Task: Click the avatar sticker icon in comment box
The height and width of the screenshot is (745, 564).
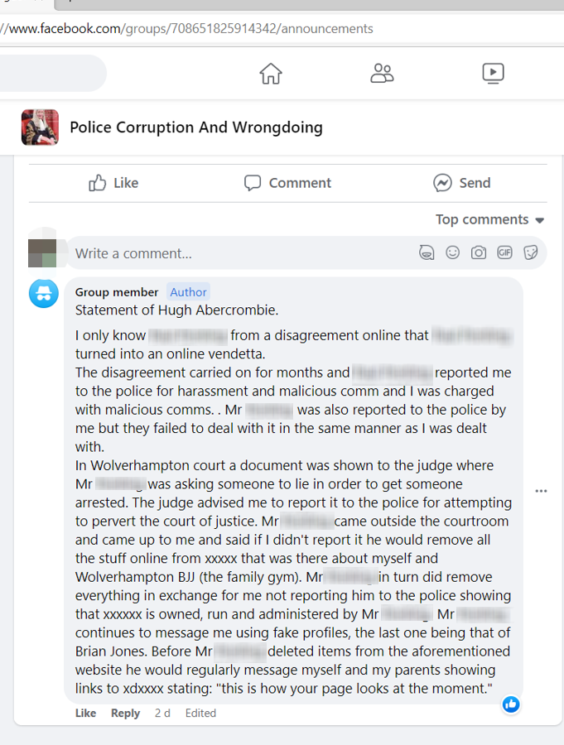Action: 427,252
